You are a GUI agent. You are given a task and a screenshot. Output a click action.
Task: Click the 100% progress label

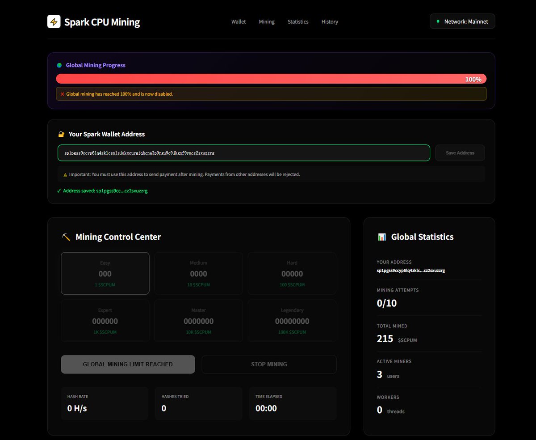click(x=473, y=80)
